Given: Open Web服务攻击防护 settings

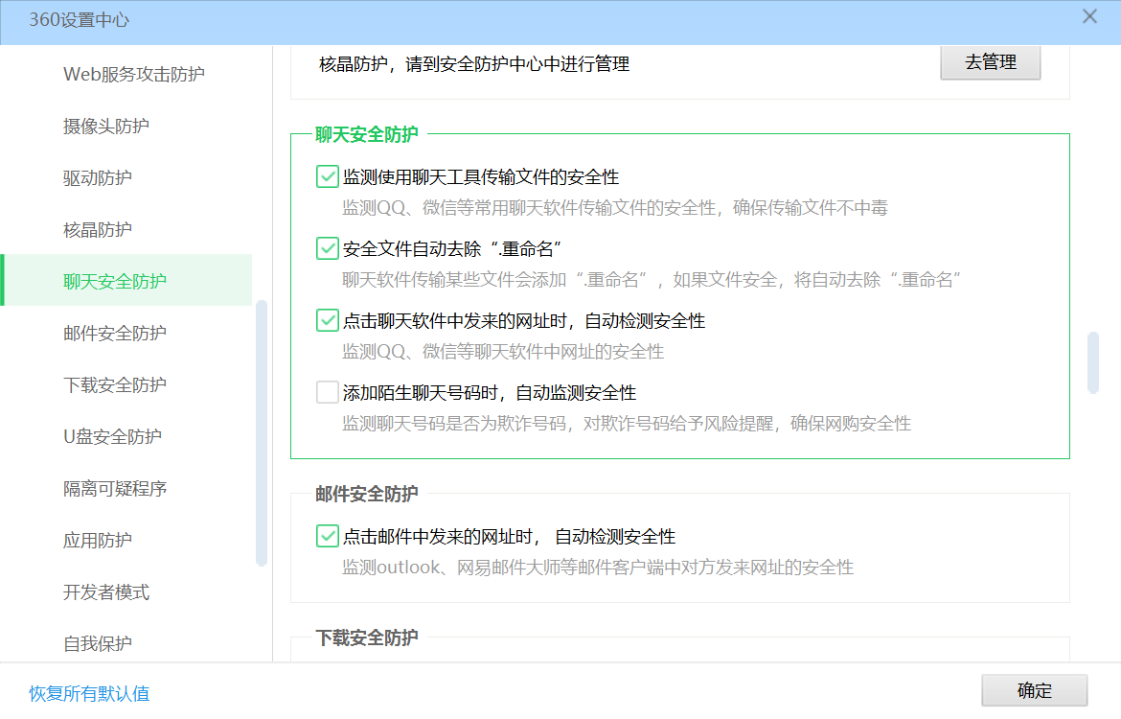Looking at the screenshot, I should (134, 75).
